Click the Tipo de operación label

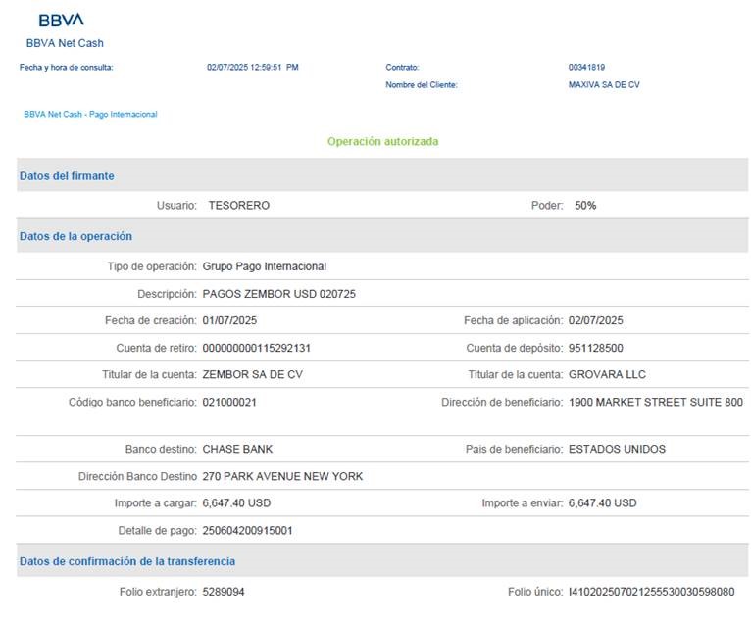pos(152,266)
